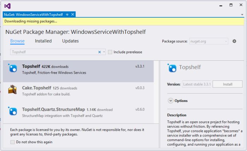
Task: Open search history dropdown arrow
Action: (104, 52)
